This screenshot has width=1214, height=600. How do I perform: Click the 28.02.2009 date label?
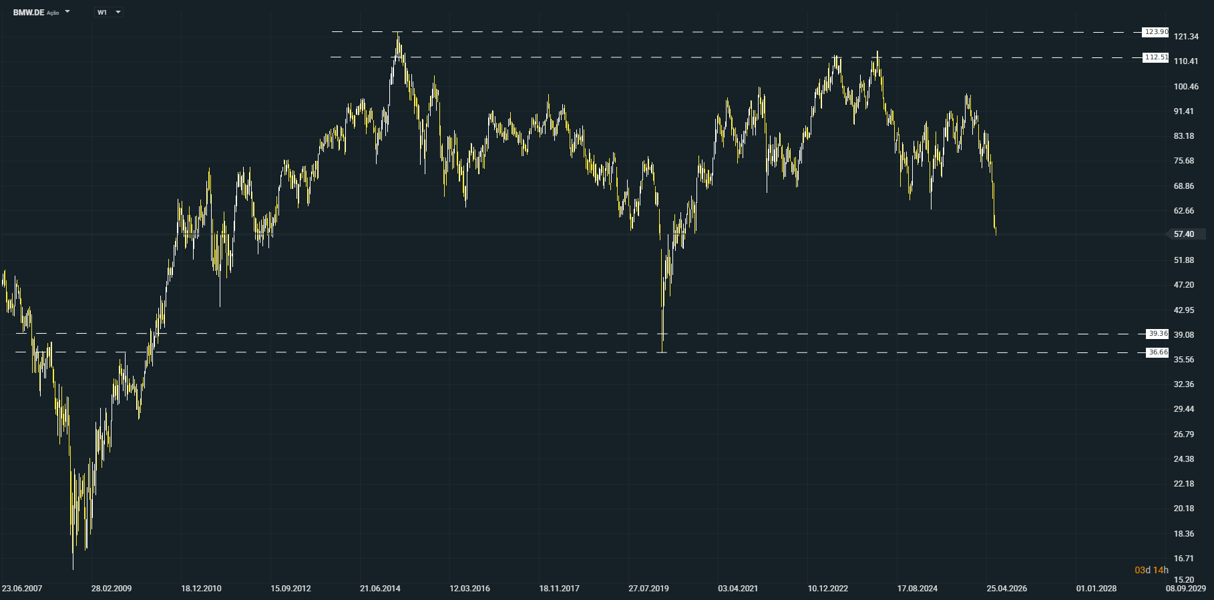[112, 589]
